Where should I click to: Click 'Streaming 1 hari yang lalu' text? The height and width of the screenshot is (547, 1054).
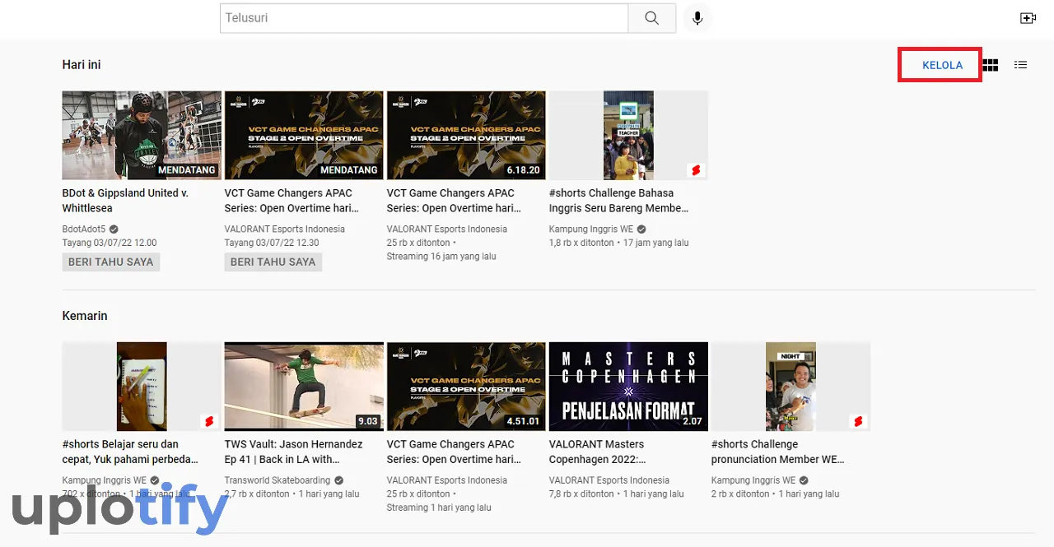(439, 508)
